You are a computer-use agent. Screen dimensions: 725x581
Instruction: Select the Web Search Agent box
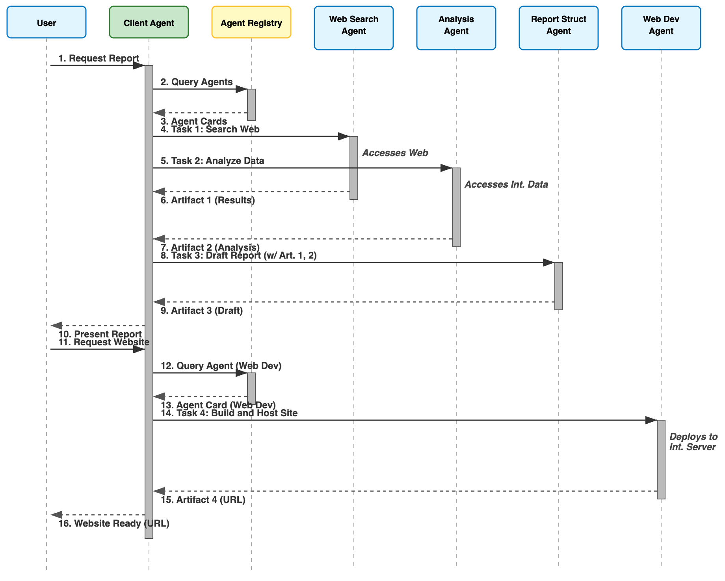353,28
